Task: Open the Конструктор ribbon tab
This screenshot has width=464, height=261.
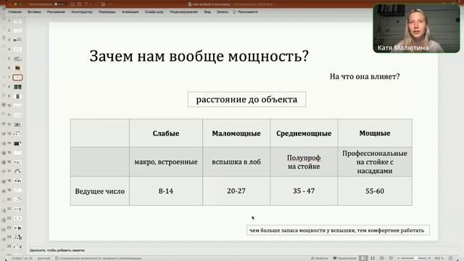Action: point(82,12)
